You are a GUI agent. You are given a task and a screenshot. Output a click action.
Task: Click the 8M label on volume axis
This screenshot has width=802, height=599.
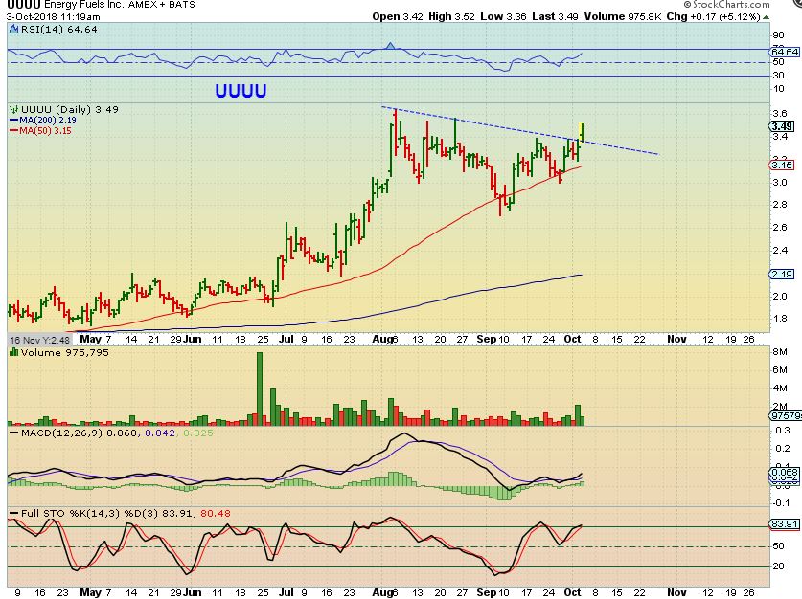pos(780,352)
